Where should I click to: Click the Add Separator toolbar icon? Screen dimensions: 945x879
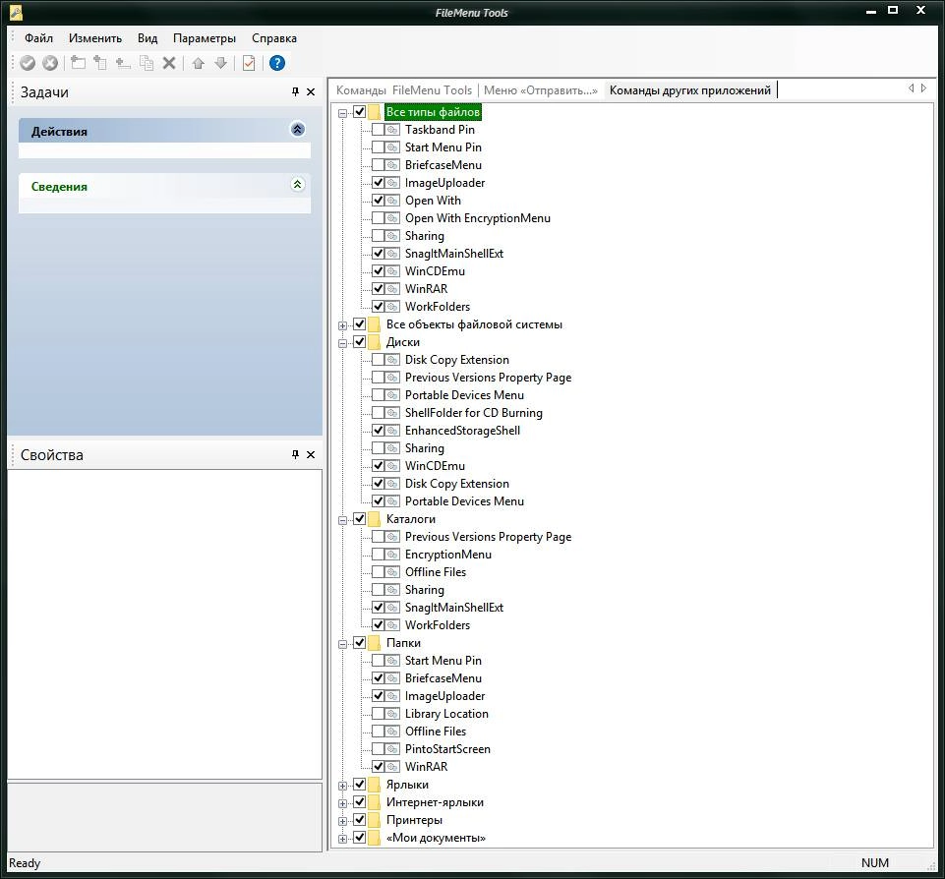pyautogui.click(x=123, y=63)
